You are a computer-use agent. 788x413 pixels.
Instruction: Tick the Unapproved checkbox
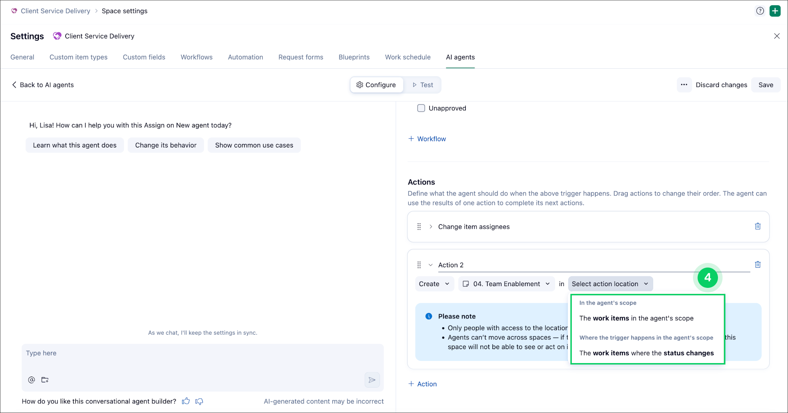pyautogui.click(x=421, y=108)
